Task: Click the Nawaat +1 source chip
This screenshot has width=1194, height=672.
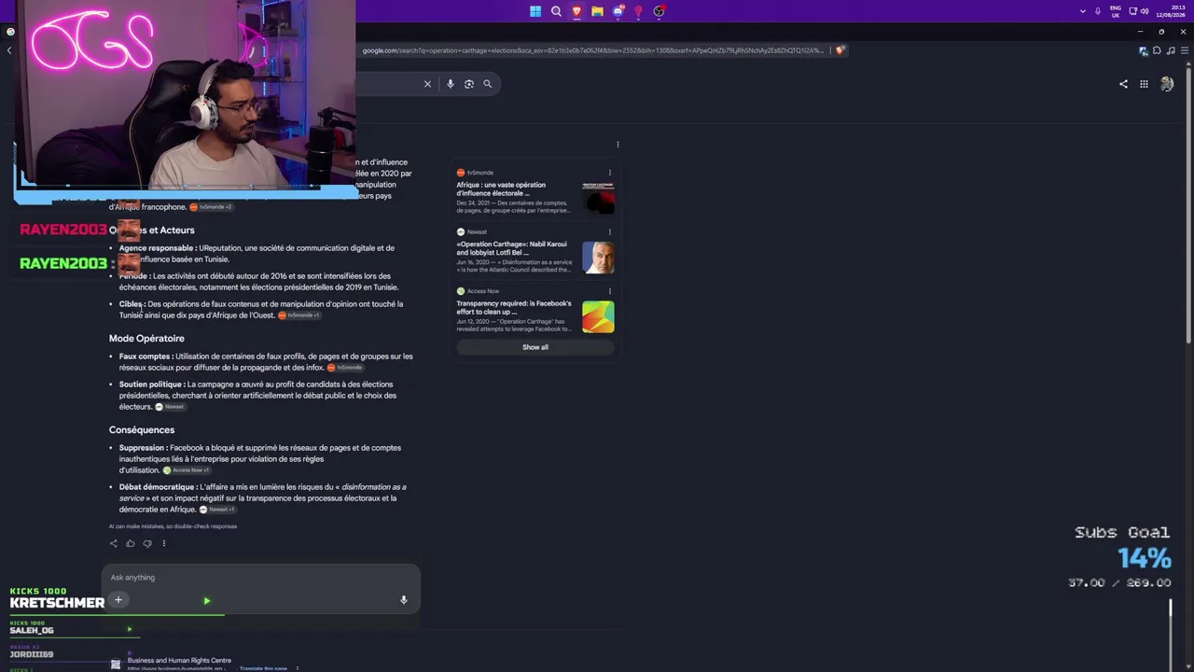Action: 217,510
